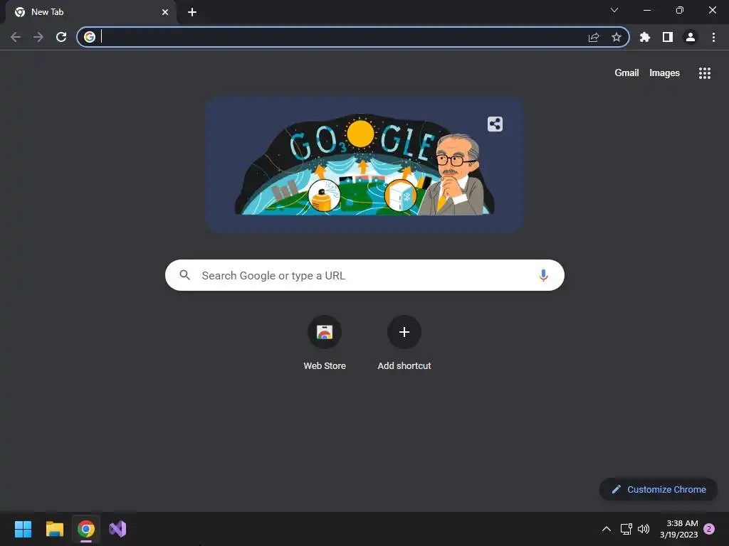The height and width of the screenshot is (546, 729).
Task: Open the notification count badge
Action: click(x=709, y=529)
